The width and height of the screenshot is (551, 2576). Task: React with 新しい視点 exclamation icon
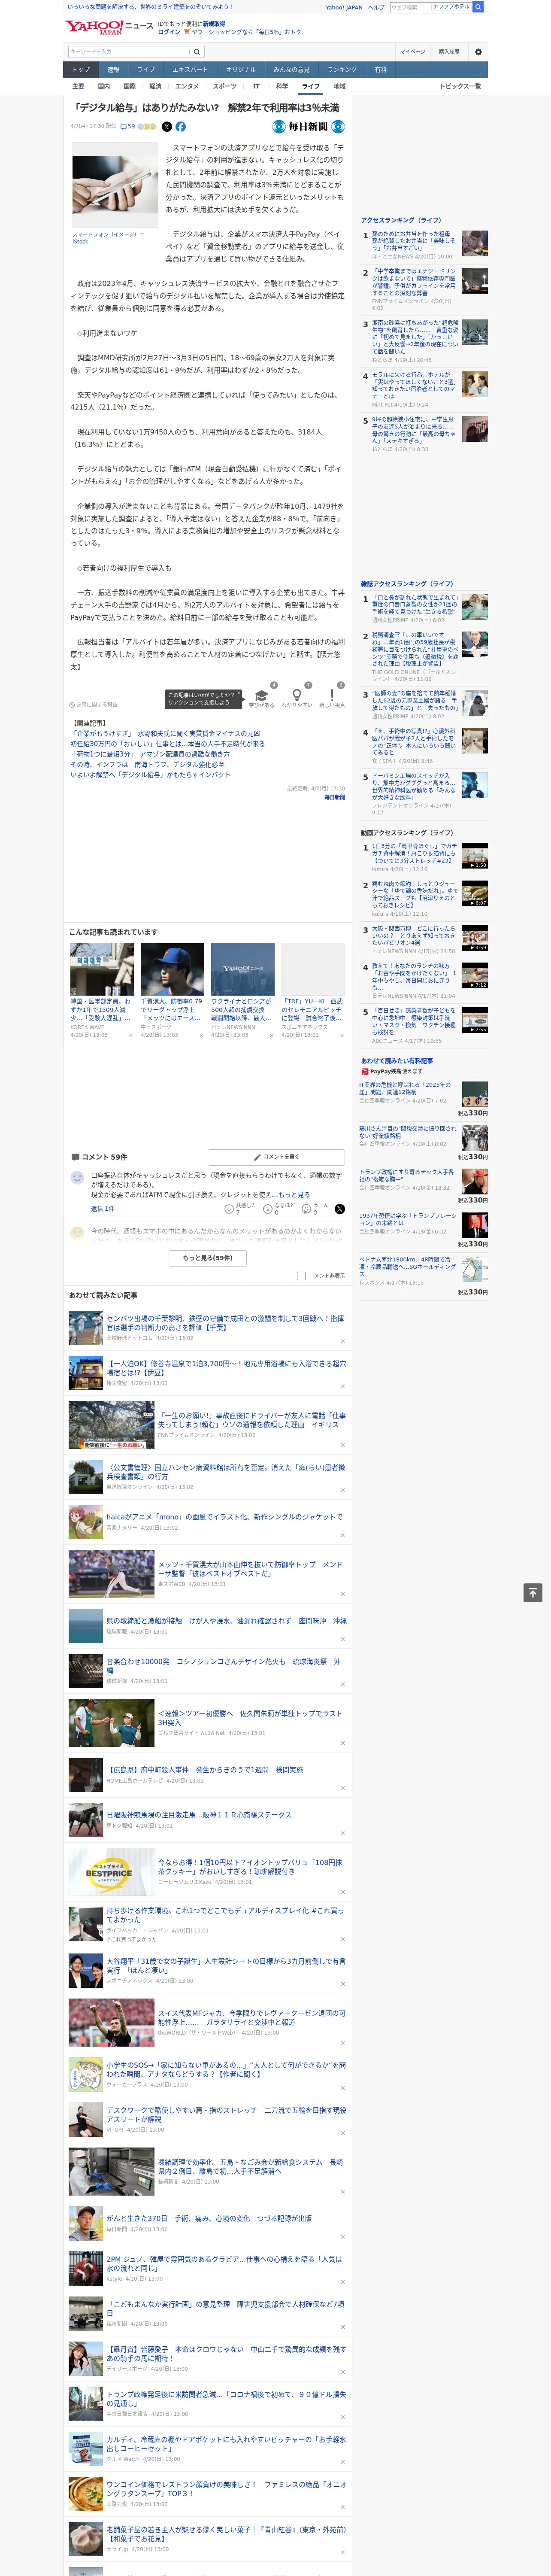click(332, 695)
